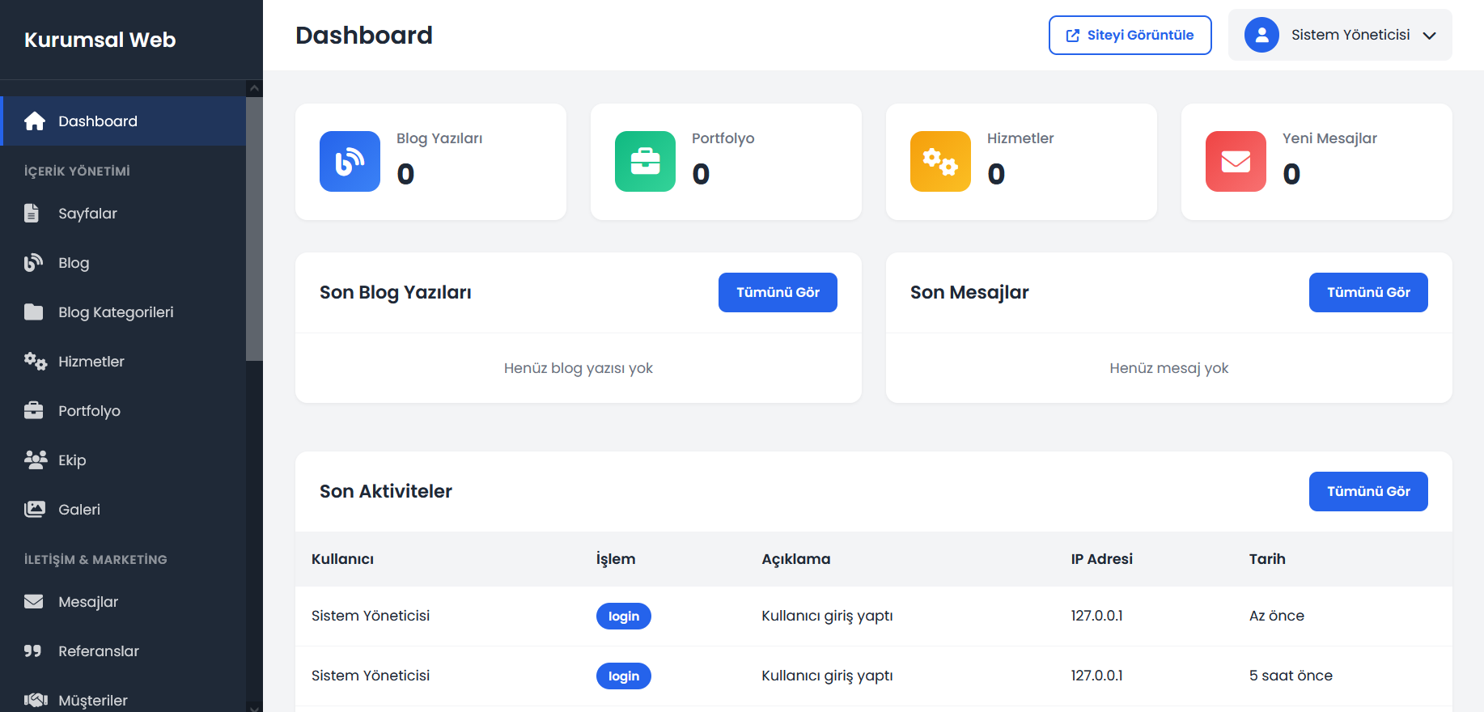1484x712 pixels.
Task: Click the red Yeni Mesajlar envelope icon
Action: [x=1236, y=162]
